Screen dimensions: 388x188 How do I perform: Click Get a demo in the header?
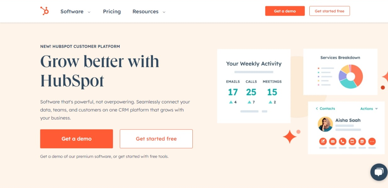(285, 11)
